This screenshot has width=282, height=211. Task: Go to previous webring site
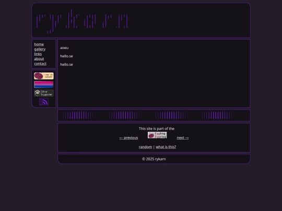click(x=129, y=138)
